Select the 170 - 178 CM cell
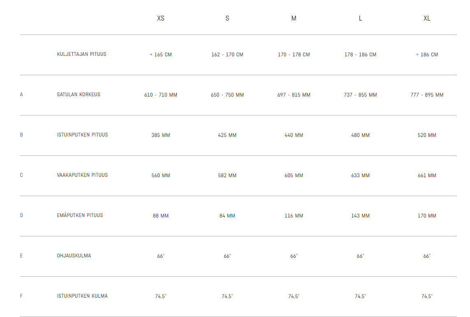Image resolution: width=470 pixels, height=317 pixels. 294,55
